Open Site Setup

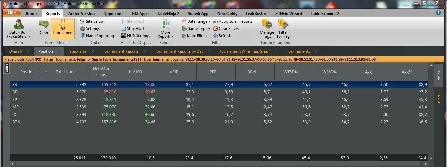pyautogui.click(x=92, y=21)
